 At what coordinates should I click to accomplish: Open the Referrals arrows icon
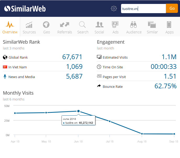64,25
